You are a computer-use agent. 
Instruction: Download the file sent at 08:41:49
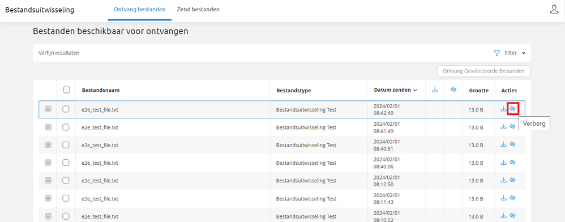click(x=504, y=126)
